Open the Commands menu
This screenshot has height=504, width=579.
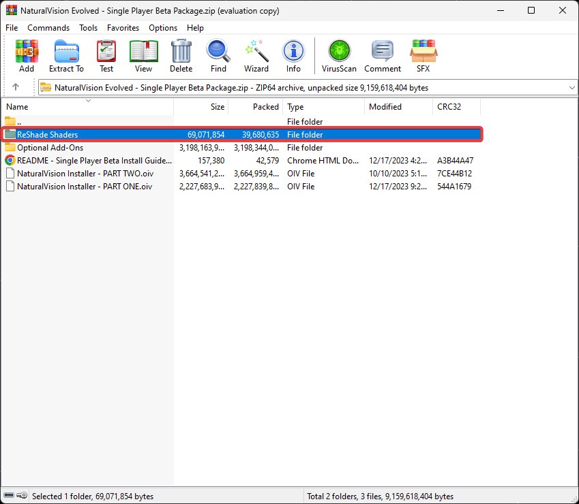tap(48, 28)
